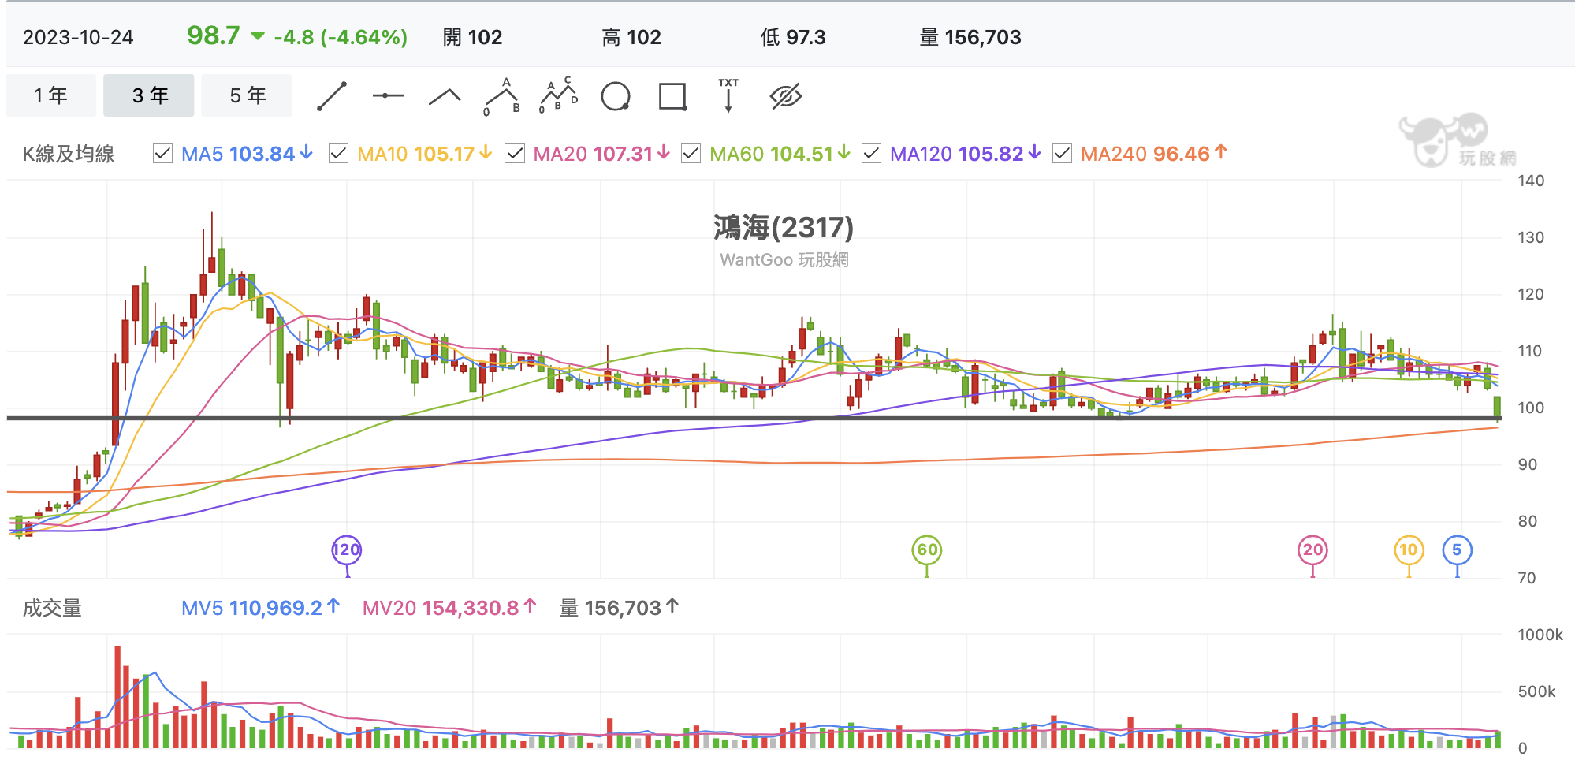Click the high price 高 102
Viewport: 1575px width, 760px height.
631,37
